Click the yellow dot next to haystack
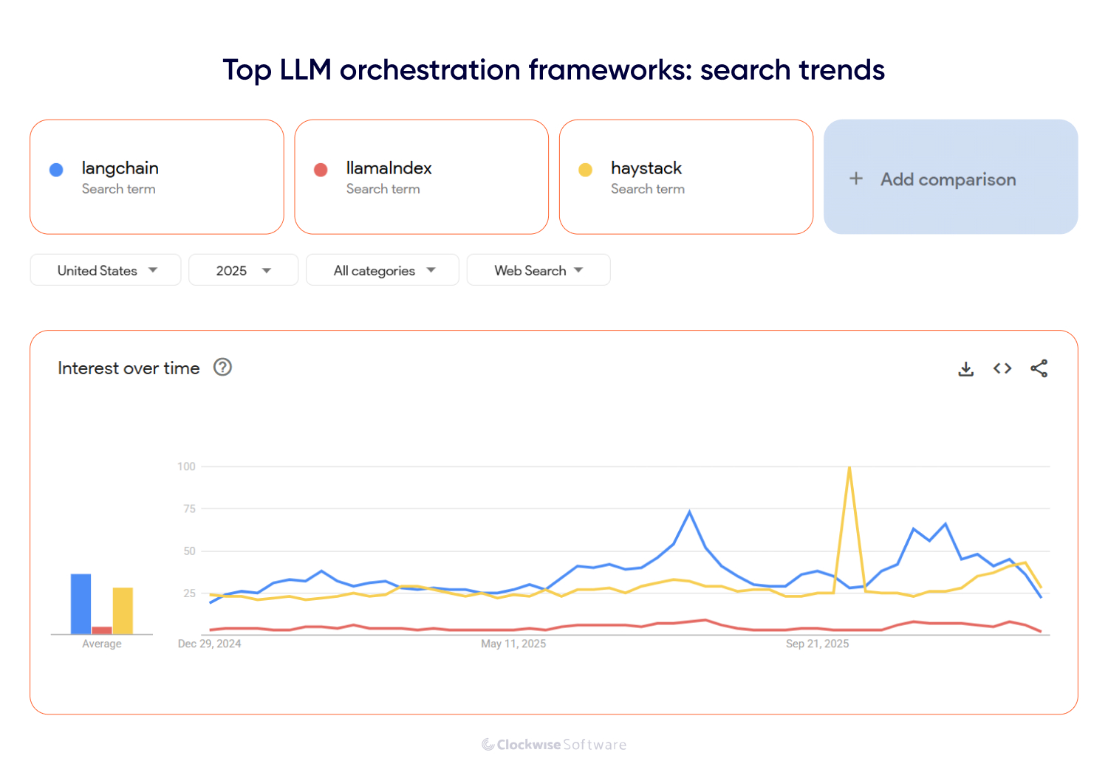1108x775 pixels. [x=585, y=169]
